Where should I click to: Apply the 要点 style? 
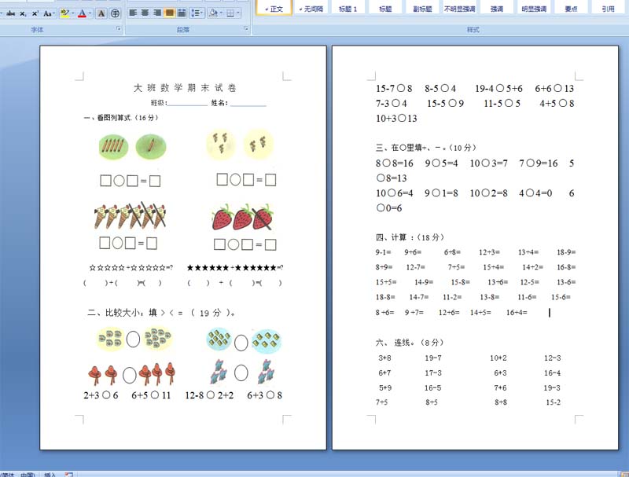571,8
